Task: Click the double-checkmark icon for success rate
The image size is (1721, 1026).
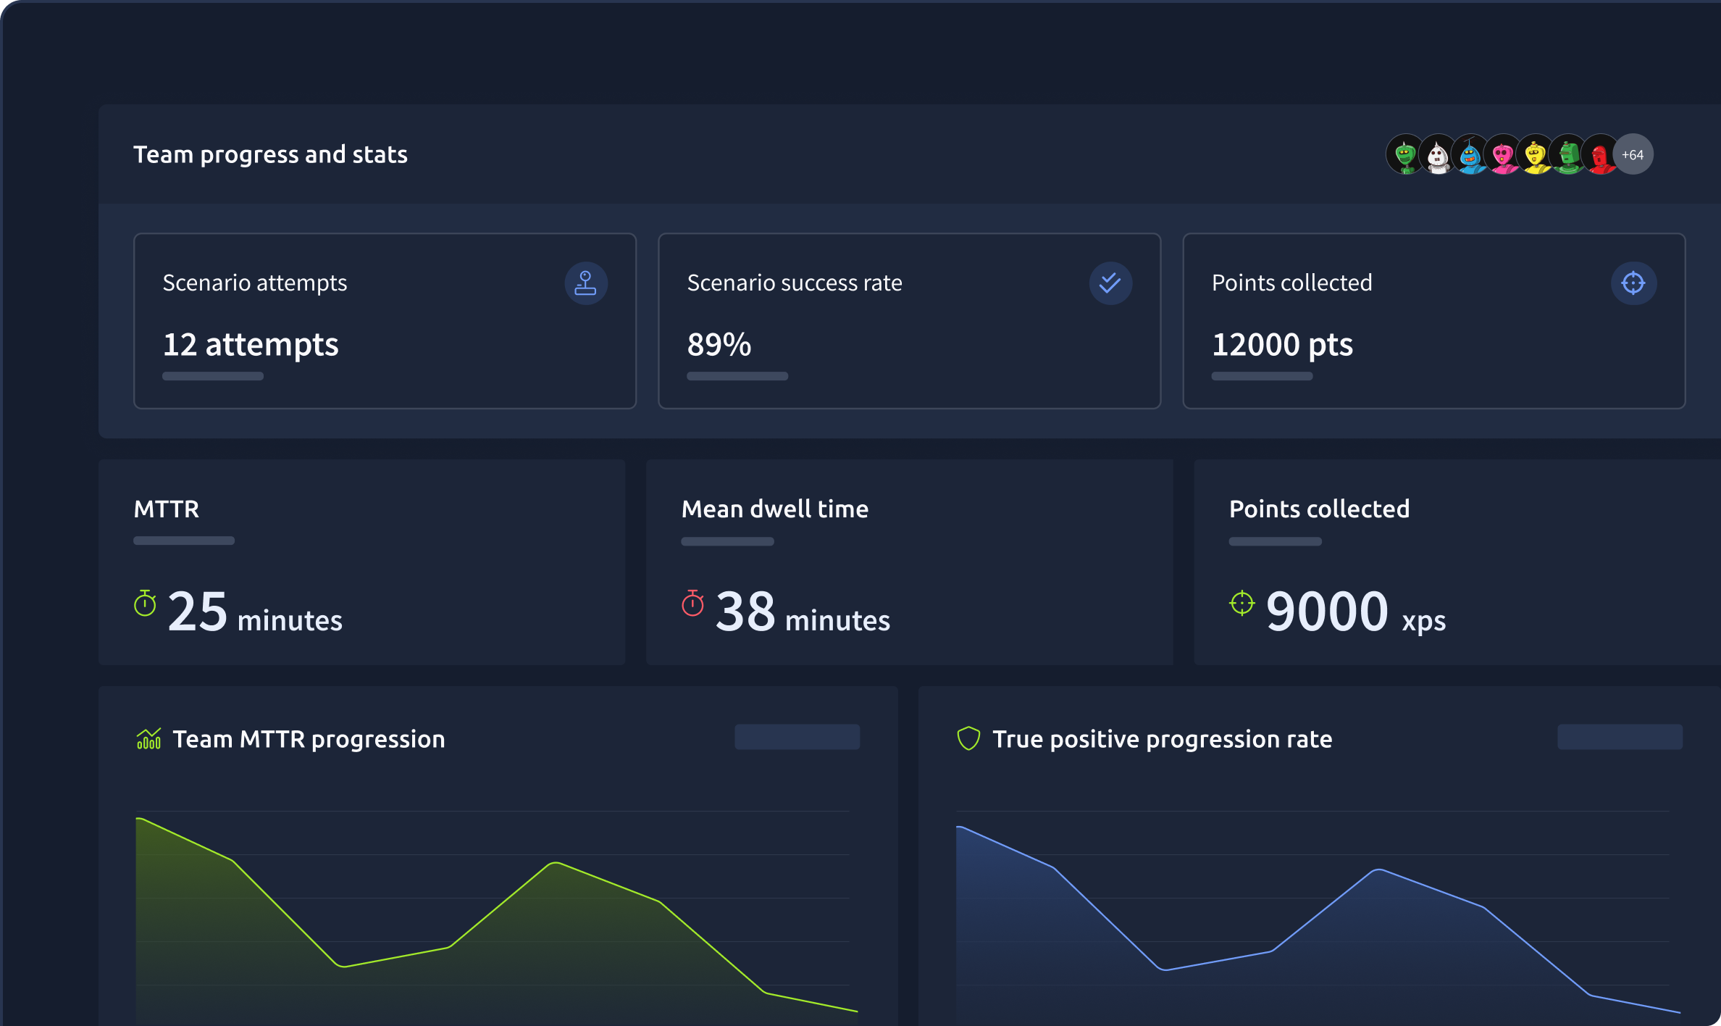Action: [1110, 283]
